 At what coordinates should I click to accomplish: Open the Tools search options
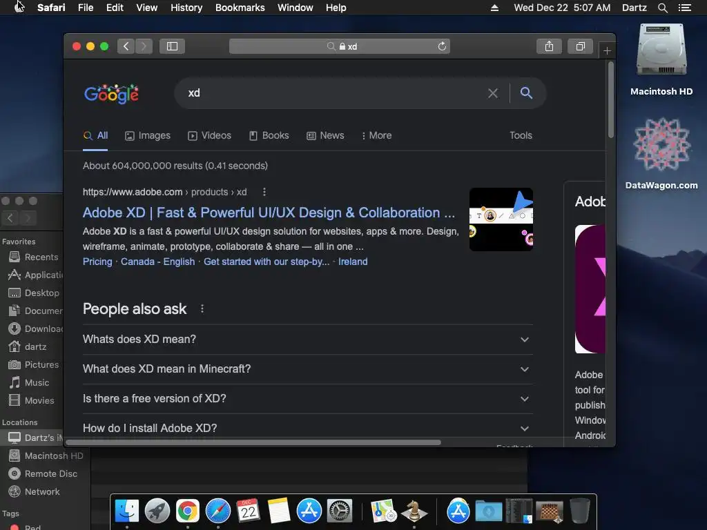click(521, 136)
